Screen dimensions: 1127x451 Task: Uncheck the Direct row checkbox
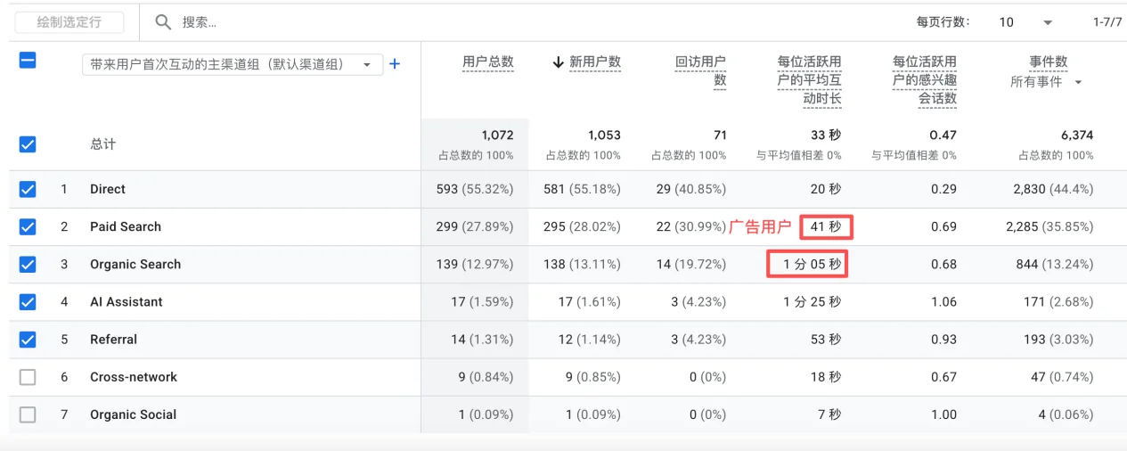(28, 189)
